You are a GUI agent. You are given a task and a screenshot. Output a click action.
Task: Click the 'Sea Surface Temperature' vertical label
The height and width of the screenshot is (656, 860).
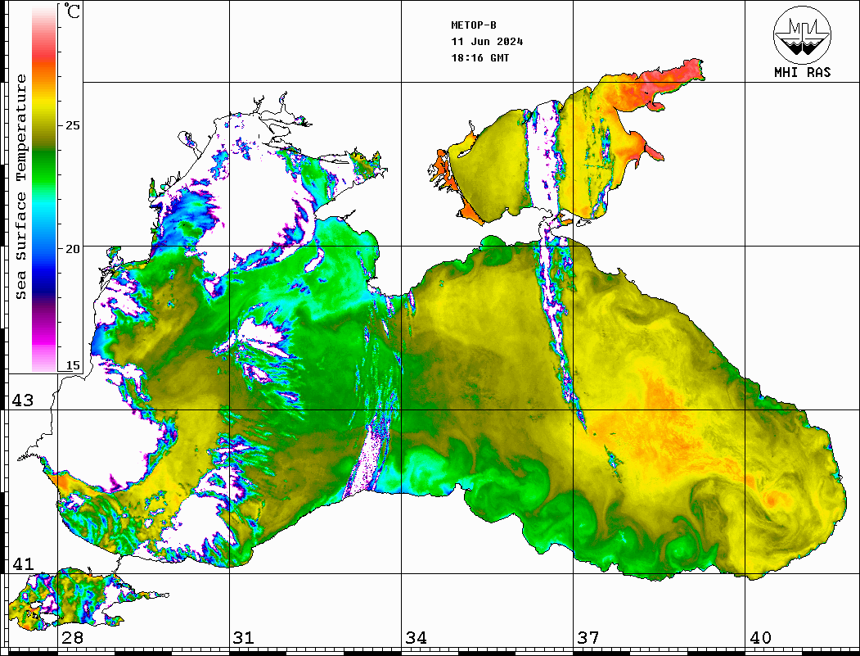click(20, 188)
